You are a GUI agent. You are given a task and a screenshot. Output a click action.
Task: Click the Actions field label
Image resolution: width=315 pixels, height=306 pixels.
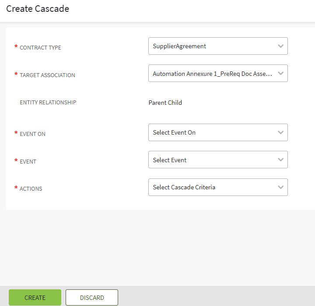coord(31,189)
